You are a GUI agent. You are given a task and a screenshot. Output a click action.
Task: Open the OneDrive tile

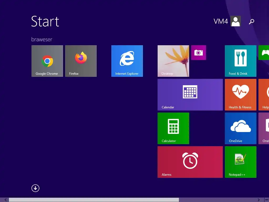[241, 128]
